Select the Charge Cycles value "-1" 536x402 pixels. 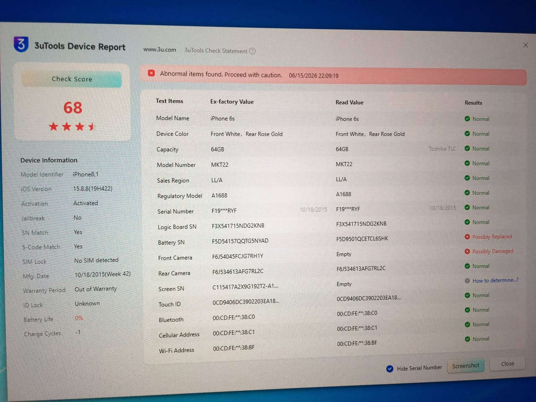coord(78,332)
